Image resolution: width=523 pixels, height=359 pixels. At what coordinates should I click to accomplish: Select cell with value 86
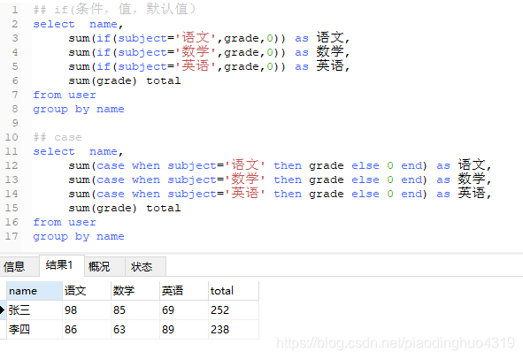pos(87,330)
